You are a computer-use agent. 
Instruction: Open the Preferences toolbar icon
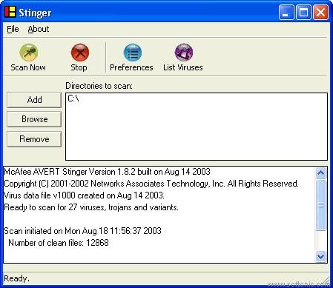133,53
